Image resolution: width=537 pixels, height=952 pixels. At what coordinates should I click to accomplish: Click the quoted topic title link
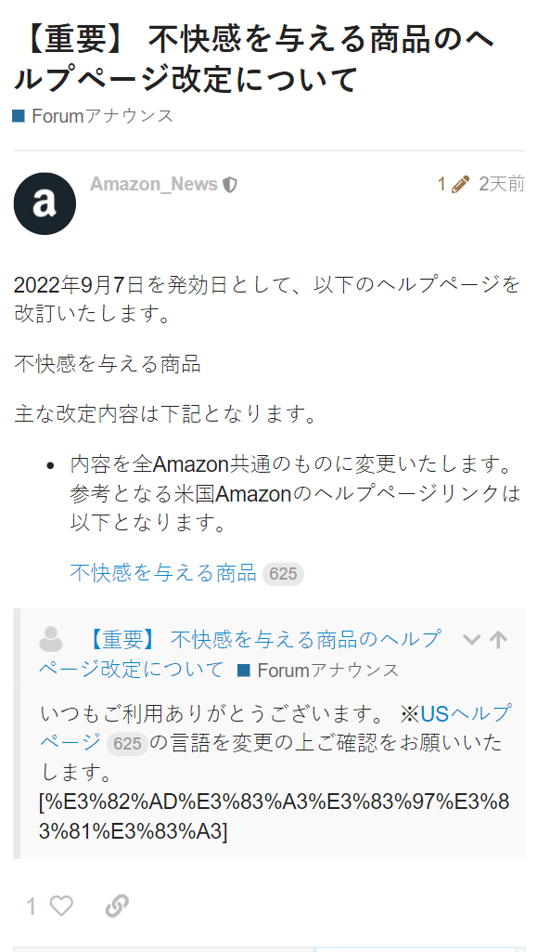point(239,654)
